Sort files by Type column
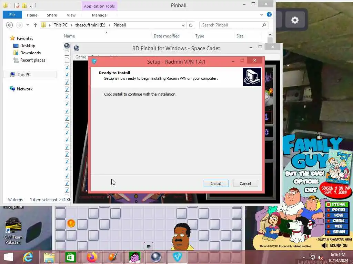The height and width of the screenshot is (264, 353). [200, 36]
